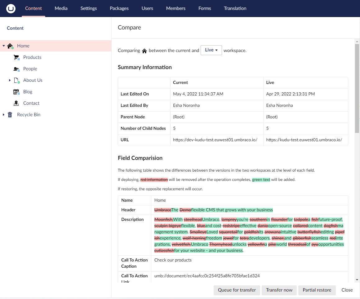Image resolution: width=360 pixels, height=299 pixels.
Task: Click the house icon after 'Comparing'
Action: point(144,51)
